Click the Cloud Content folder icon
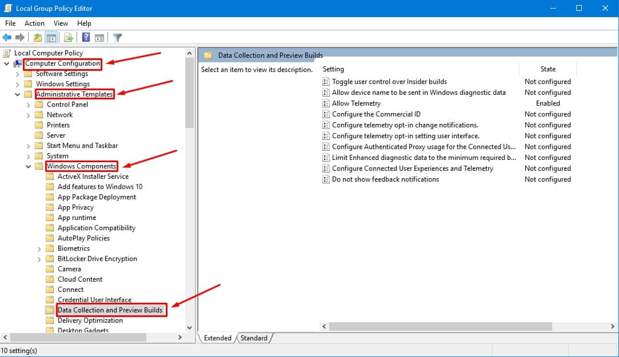This screenshot has height=357, width=619. (x=50, y=279)
